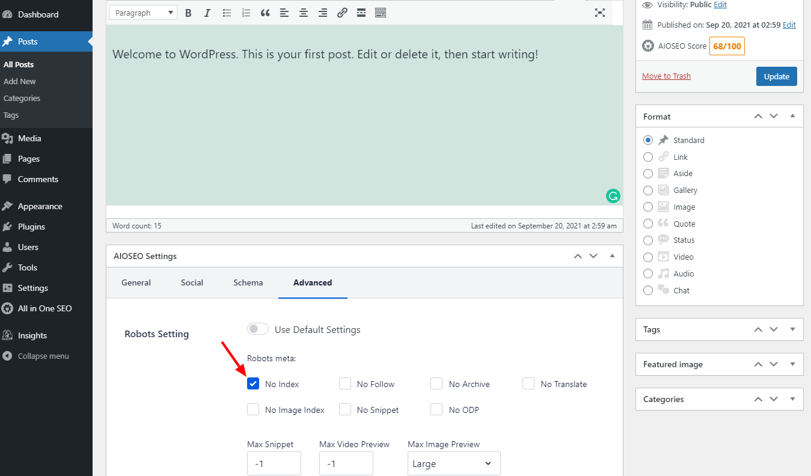Collapse the AIOSEO Settings panel

pos(612,256)
